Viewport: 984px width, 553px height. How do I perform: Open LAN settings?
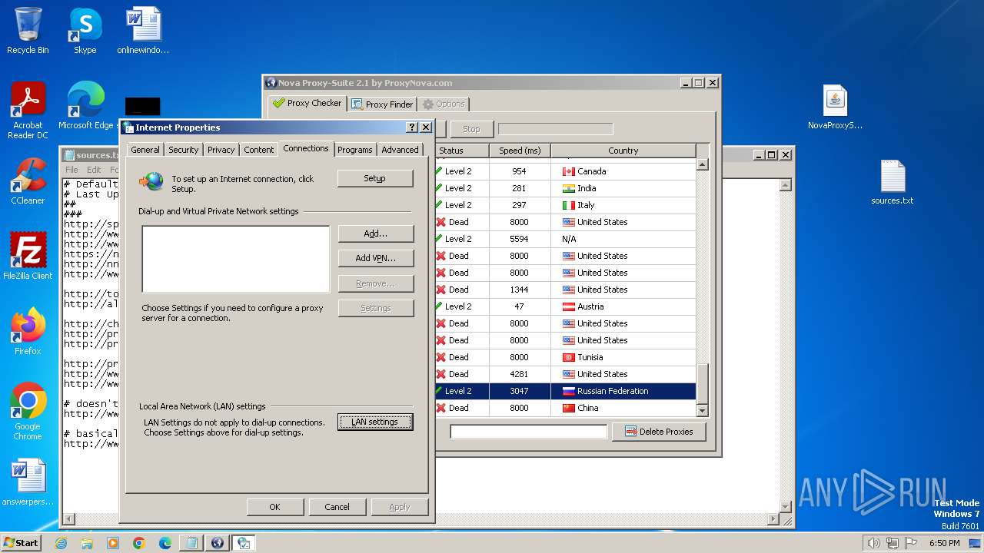(x=375, y=422)
